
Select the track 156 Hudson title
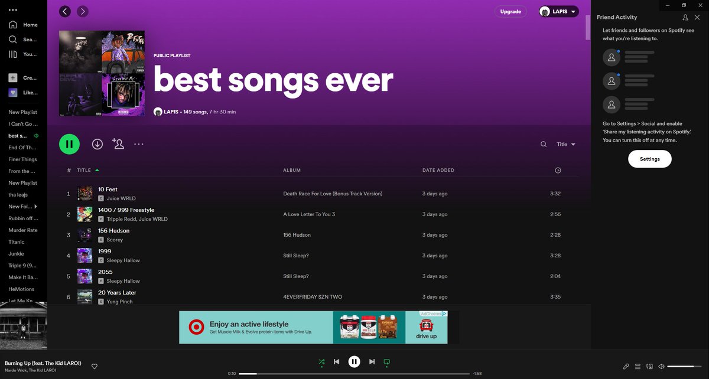(x=113, y=231)
